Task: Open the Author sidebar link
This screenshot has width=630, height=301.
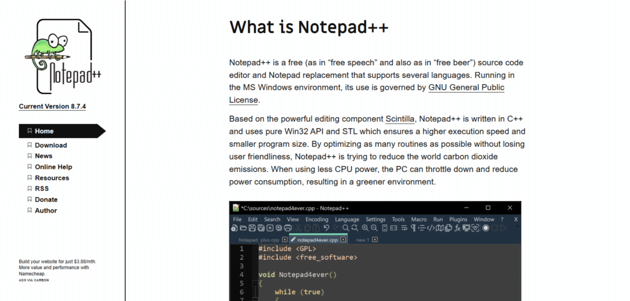Action: (x=46, y=210)
